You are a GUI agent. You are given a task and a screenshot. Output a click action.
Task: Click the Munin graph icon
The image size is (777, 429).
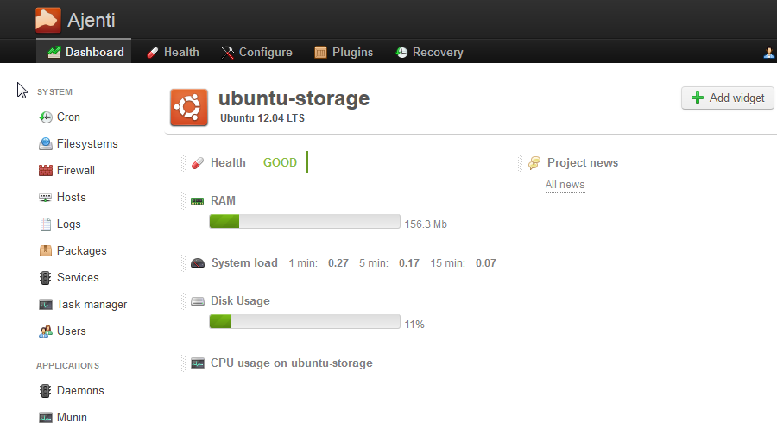point(46,418)
